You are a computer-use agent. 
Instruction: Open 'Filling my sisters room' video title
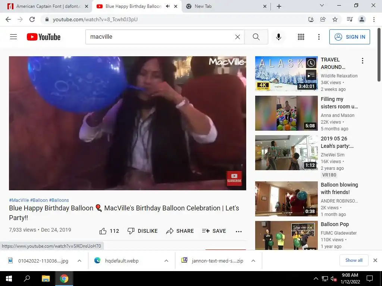point(339,103)
